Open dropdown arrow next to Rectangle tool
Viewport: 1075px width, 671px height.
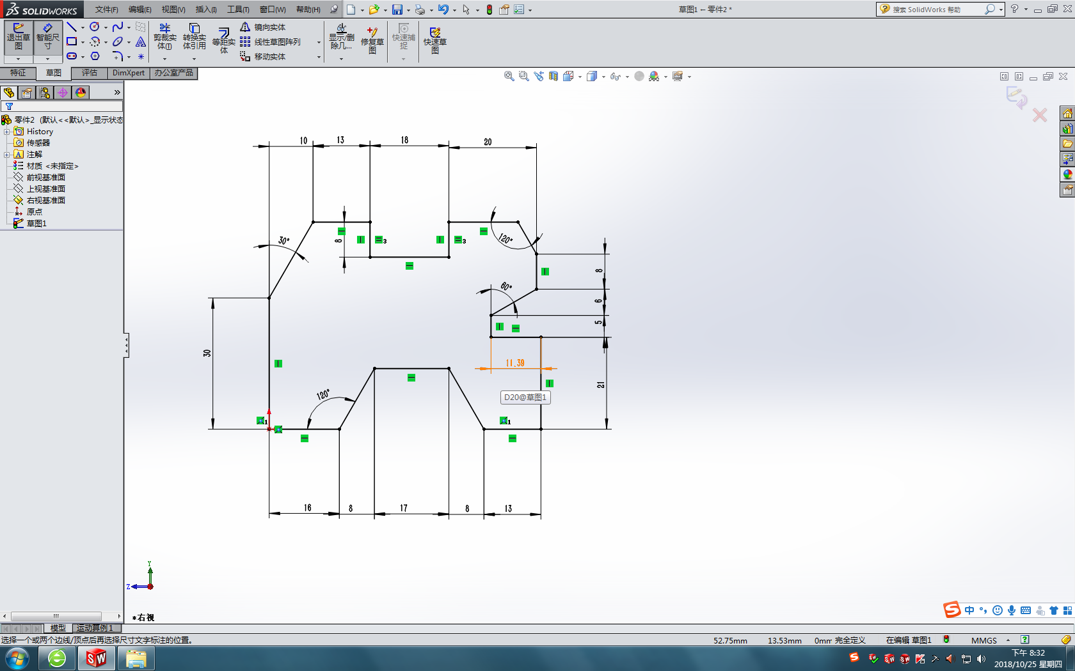click(83, 42)
